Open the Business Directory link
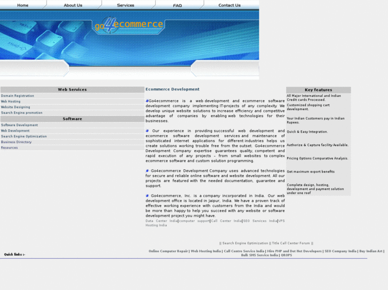The width and height of the screenshot is (388, 290). coord(16,142)
